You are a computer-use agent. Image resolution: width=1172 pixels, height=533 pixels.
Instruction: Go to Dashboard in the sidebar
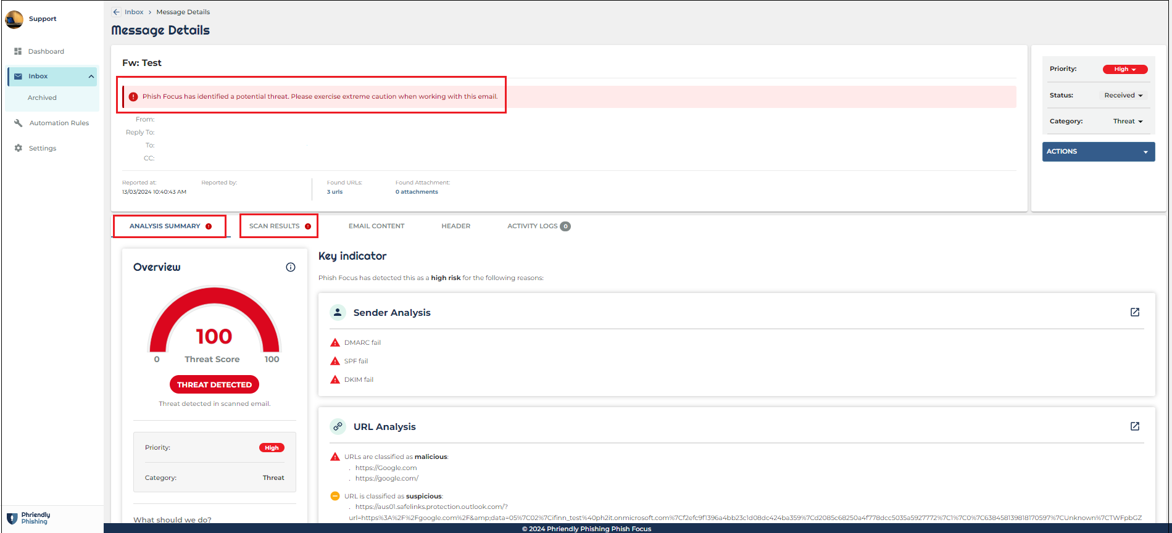[46, 51]
